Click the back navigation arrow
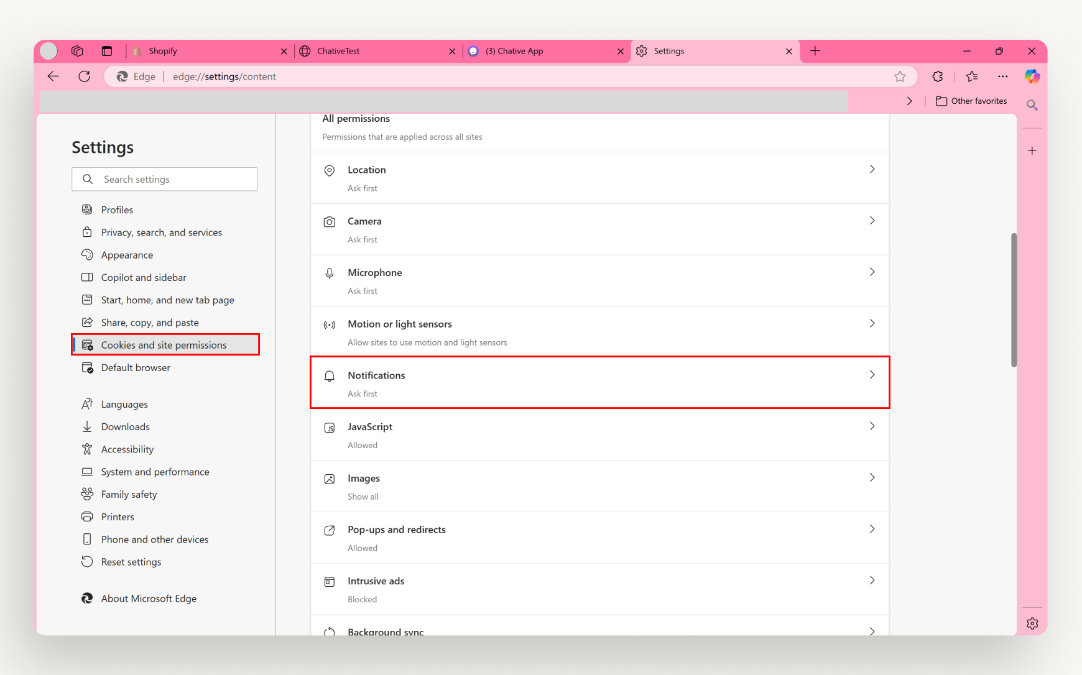The height and width of the screenshot is (675, 1082). (53, 76)
